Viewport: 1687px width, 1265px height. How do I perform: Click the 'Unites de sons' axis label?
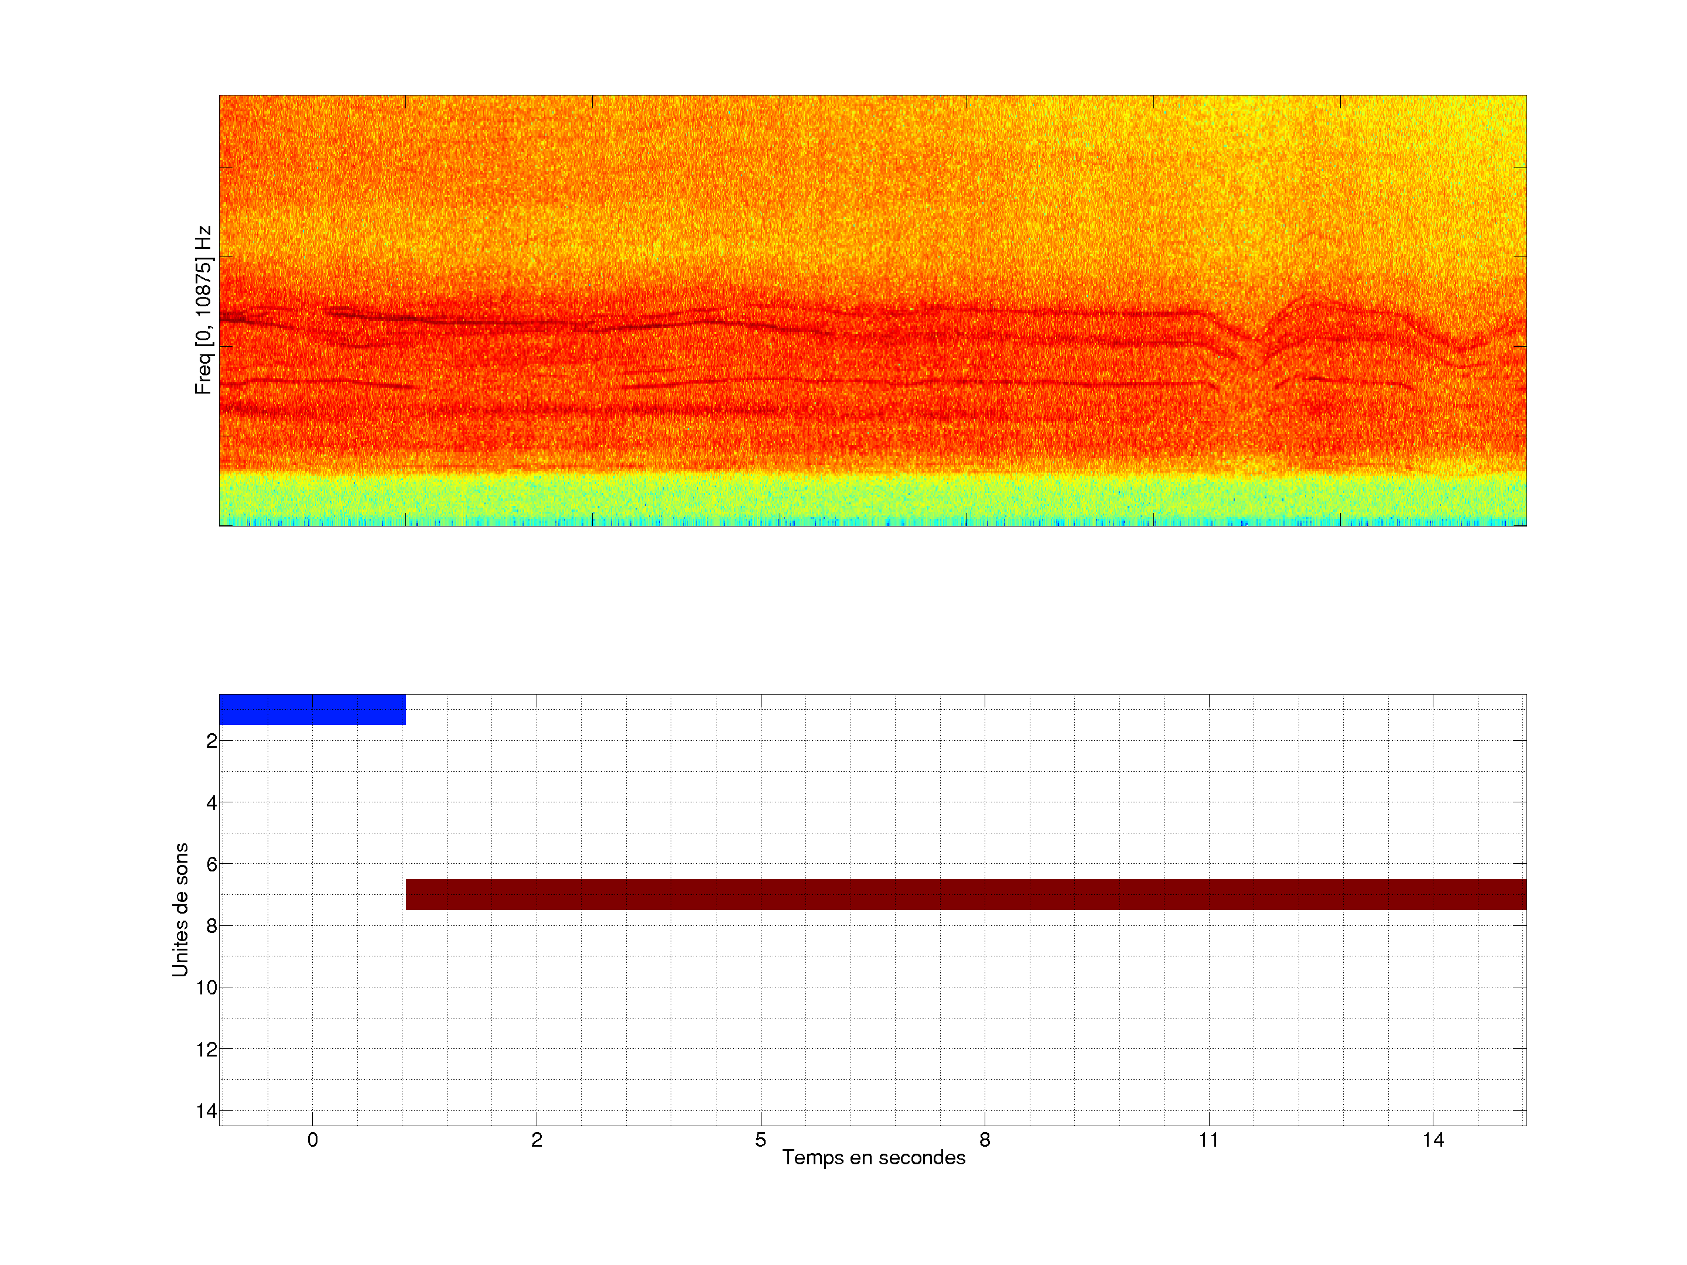pos(180,910)
